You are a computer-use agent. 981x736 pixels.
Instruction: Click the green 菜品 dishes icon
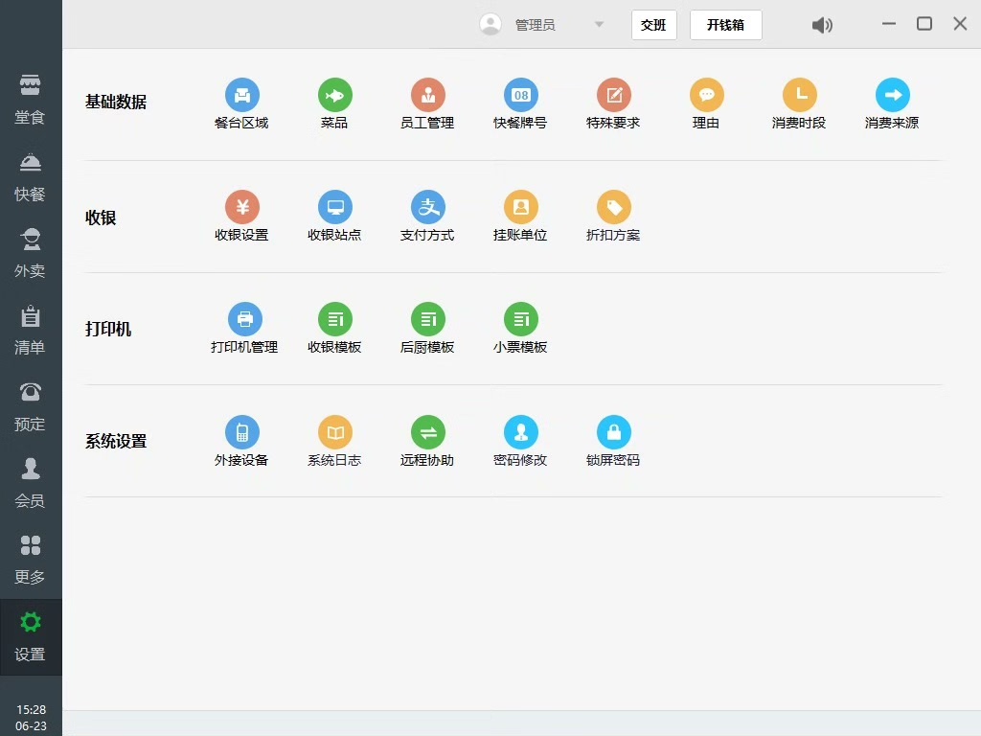coord(334,96)
